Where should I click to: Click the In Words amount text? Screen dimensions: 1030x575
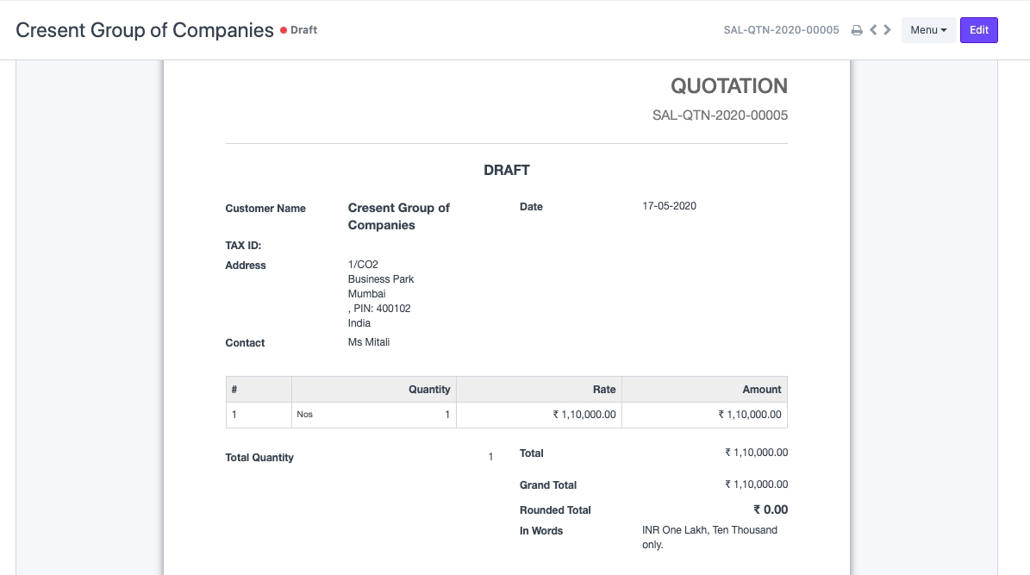[x=709, y=537]
